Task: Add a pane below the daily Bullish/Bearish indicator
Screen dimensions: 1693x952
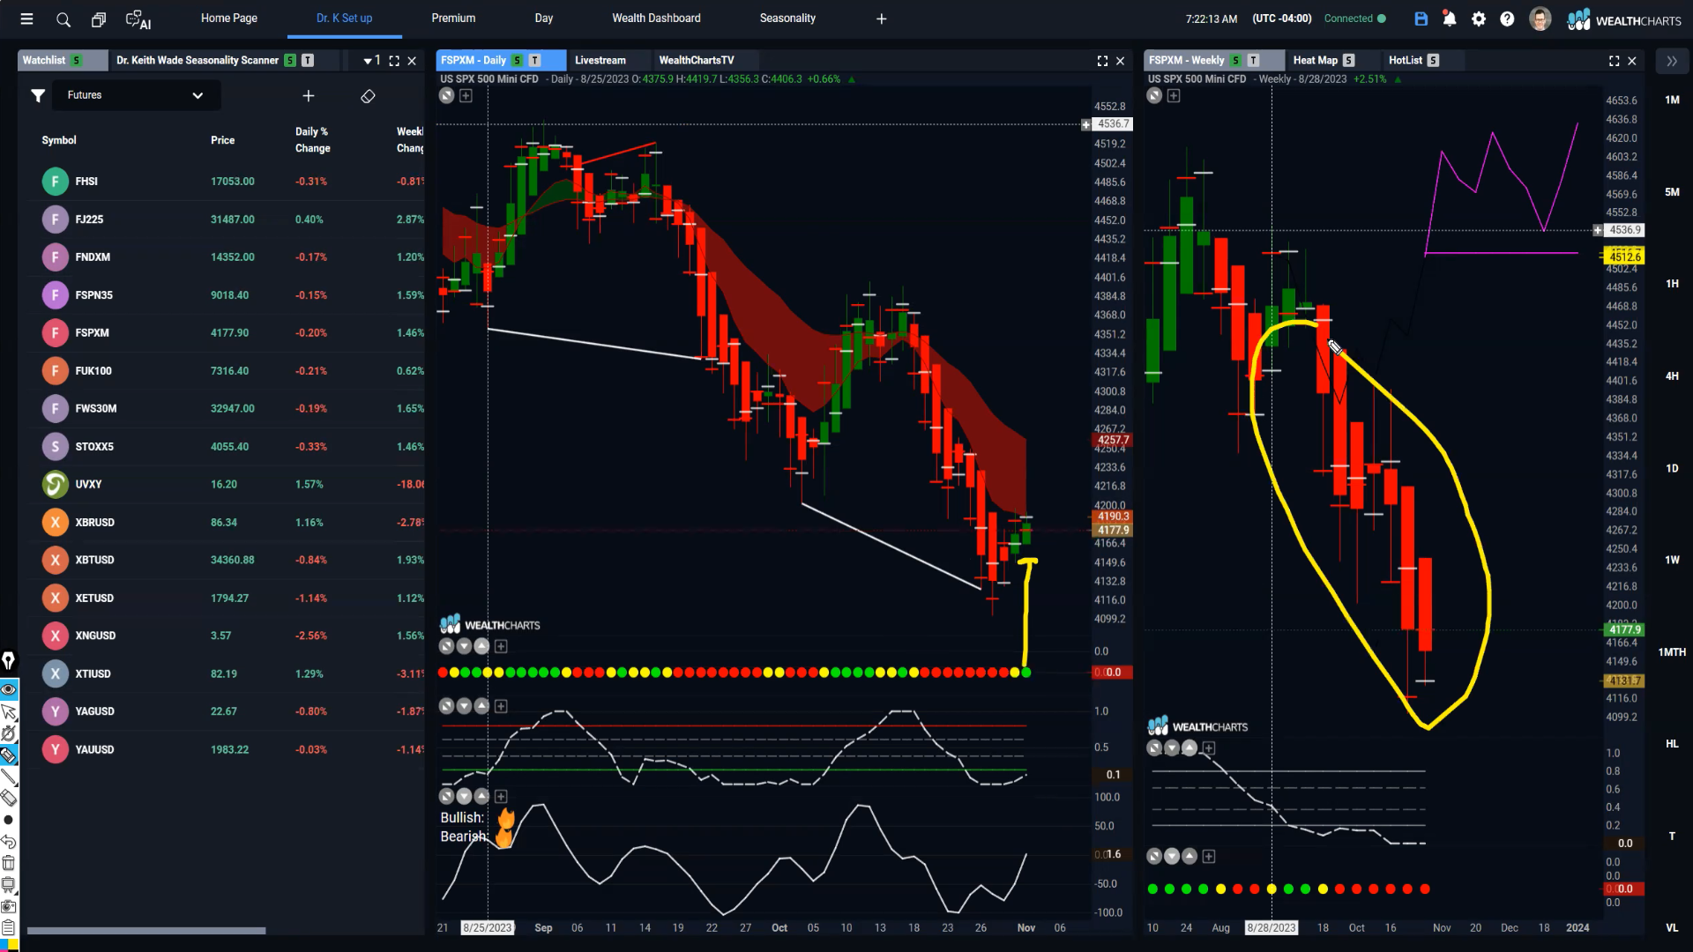Action: (x=502, y=796)
